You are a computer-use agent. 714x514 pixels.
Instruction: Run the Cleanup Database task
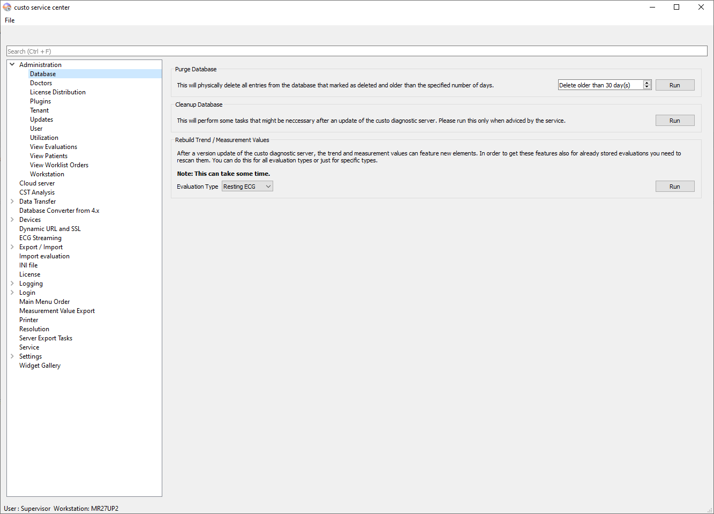[674, 121]
